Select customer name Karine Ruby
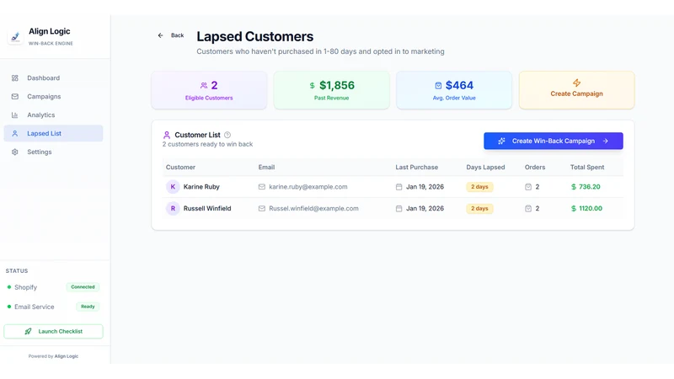This screenshot has width=674, height=379. tap(201, 187)
